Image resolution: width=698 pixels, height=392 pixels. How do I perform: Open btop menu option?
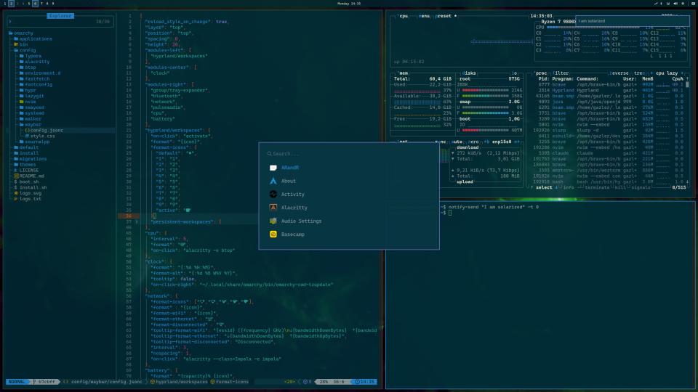coord(425,16)
